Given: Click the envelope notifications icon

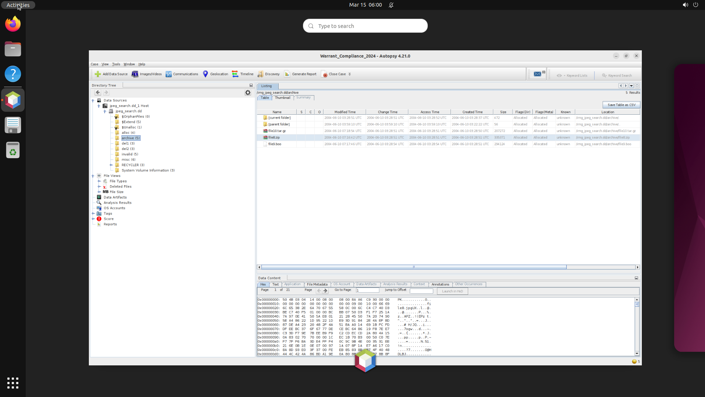Looking at the screenshot, I should 537,74.
